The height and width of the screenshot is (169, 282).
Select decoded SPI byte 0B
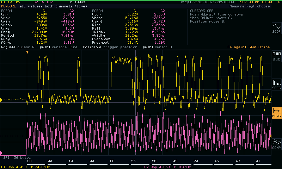pos(29,161)
